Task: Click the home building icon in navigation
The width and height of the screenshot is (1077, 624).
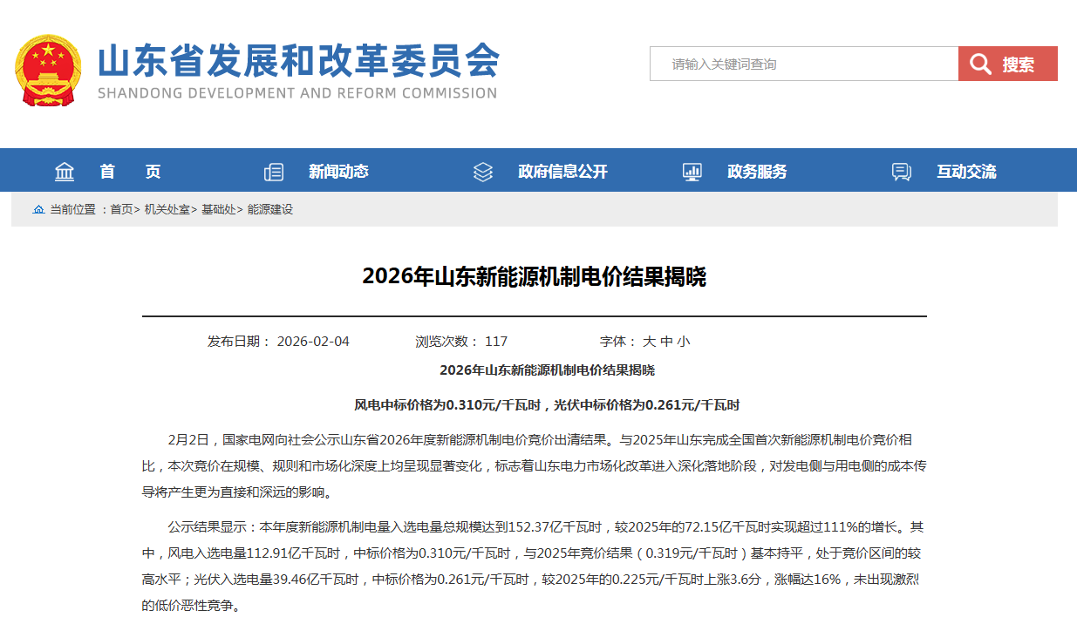Action: [65, 172]
